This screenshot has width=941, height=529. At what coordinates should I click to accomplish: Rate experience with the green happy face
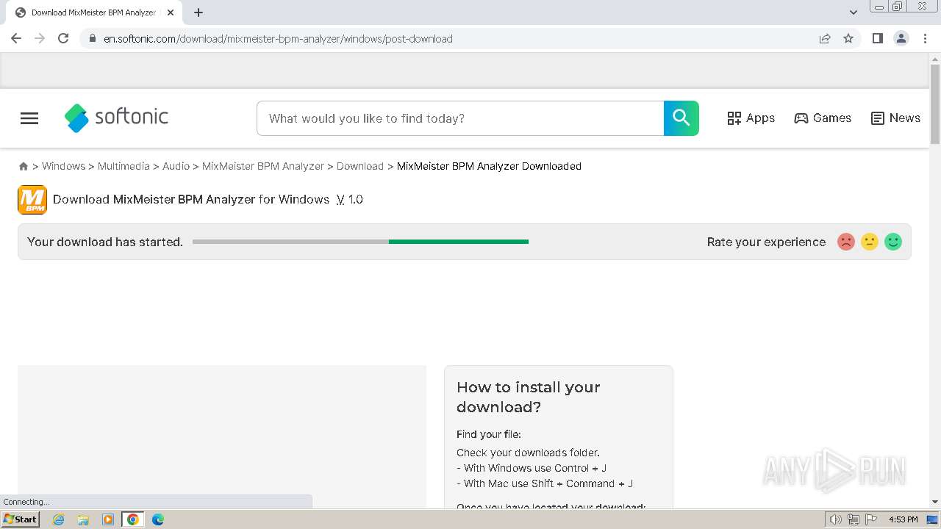893,242
